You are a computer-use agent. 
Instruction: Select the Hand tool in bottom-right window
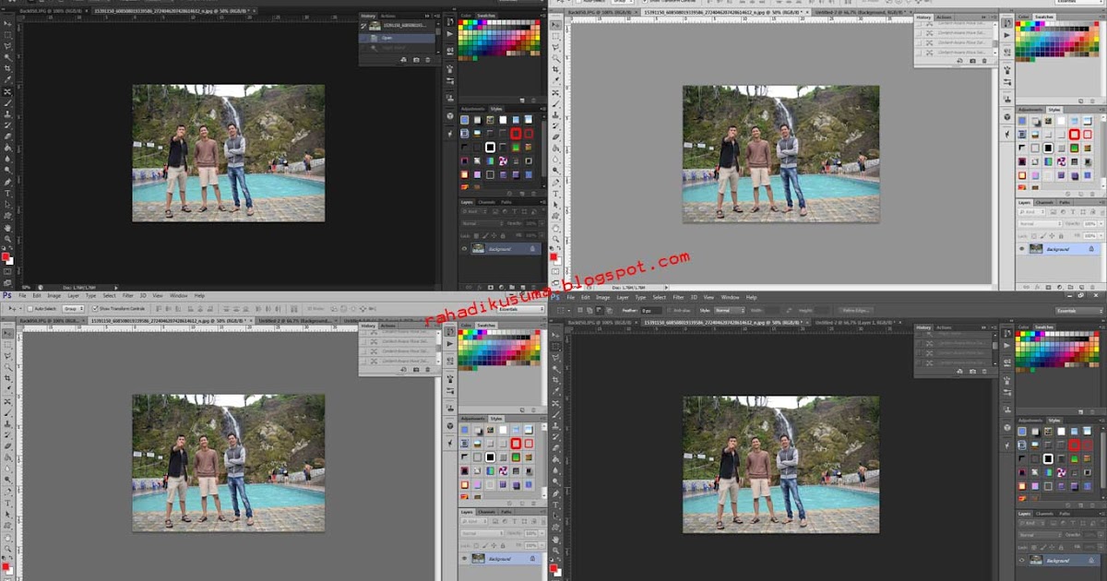pos(555,539)
